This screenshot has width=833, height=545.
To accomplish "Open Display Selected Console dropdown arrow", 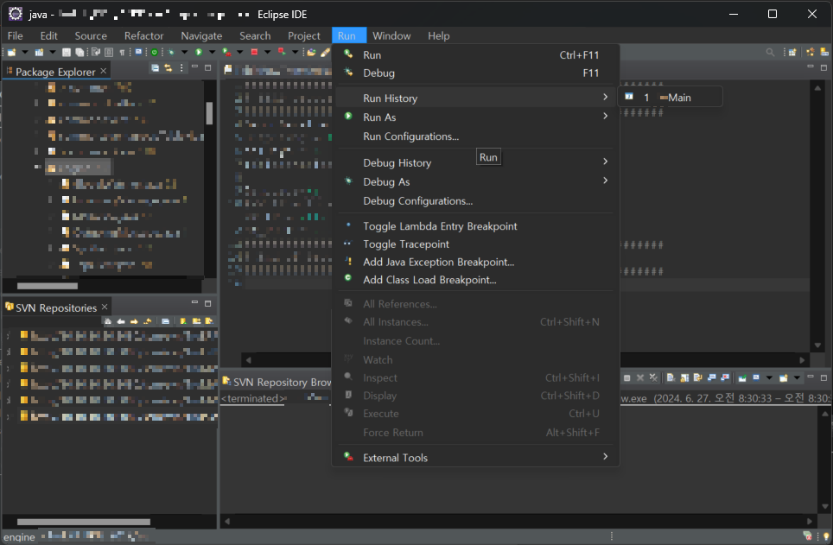I will (769, 377).
